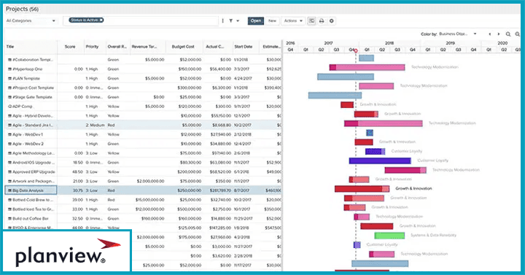The image size is (525, 275).
Task: Sort by the Budget Cost column header
Action: [183, 47]
